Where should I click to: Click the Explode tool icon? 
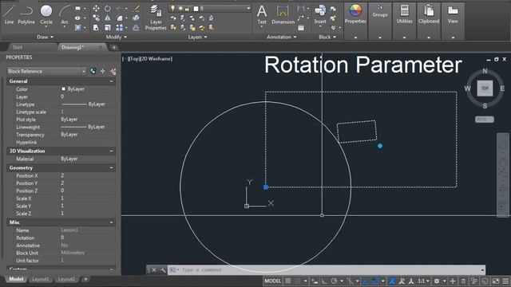coord(137,18)
